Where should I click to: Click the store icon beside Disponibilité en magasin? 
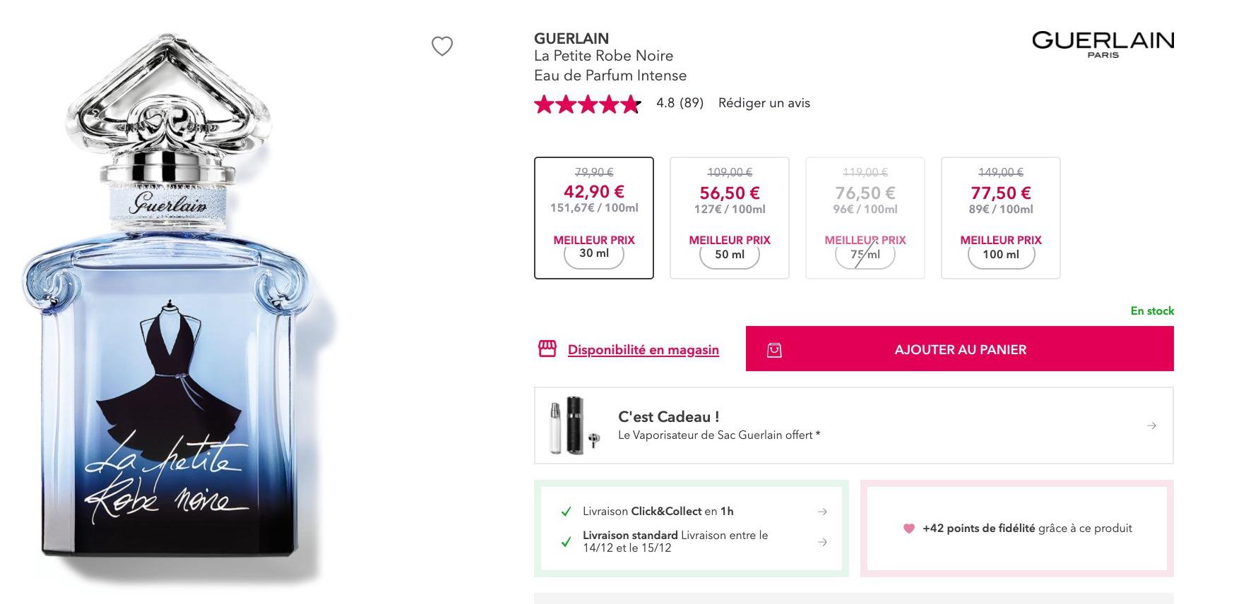pos(547,349)
